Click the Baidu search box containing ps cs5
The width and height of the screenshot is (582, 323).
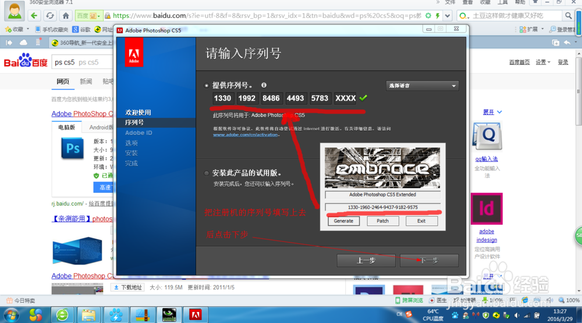point(83,62)
